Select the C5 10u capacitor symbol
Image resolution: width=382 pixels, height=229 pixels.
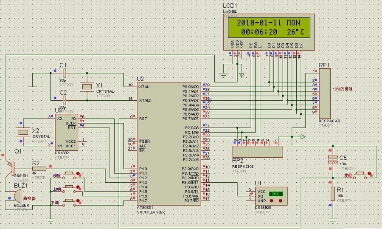pos(333,160)
